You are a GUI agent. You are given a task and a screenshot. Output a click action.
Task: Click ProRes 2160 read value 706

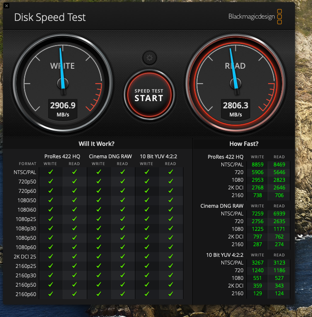tap(279, 195)
